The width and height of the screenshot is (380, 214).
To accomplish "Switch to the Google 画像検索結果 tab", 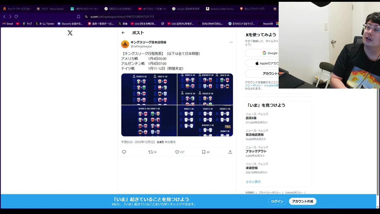I will [x=186, y=9].
